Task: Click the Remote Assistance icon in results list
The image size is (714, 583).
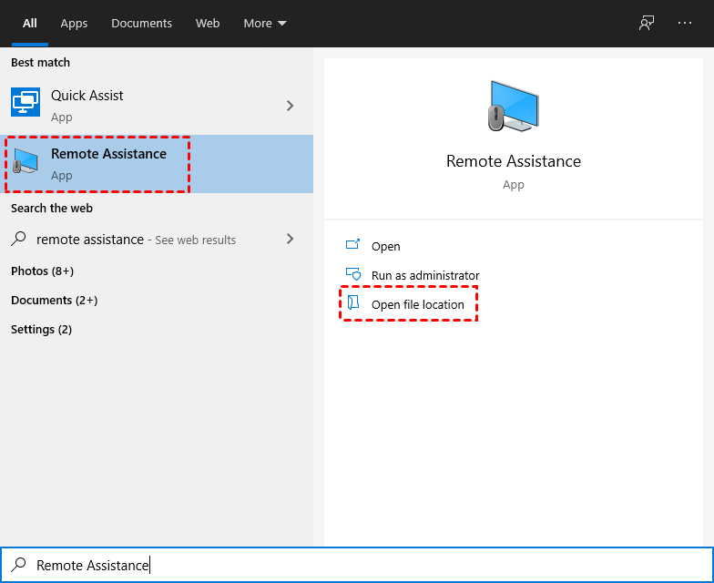Action: tap(25, 162)
